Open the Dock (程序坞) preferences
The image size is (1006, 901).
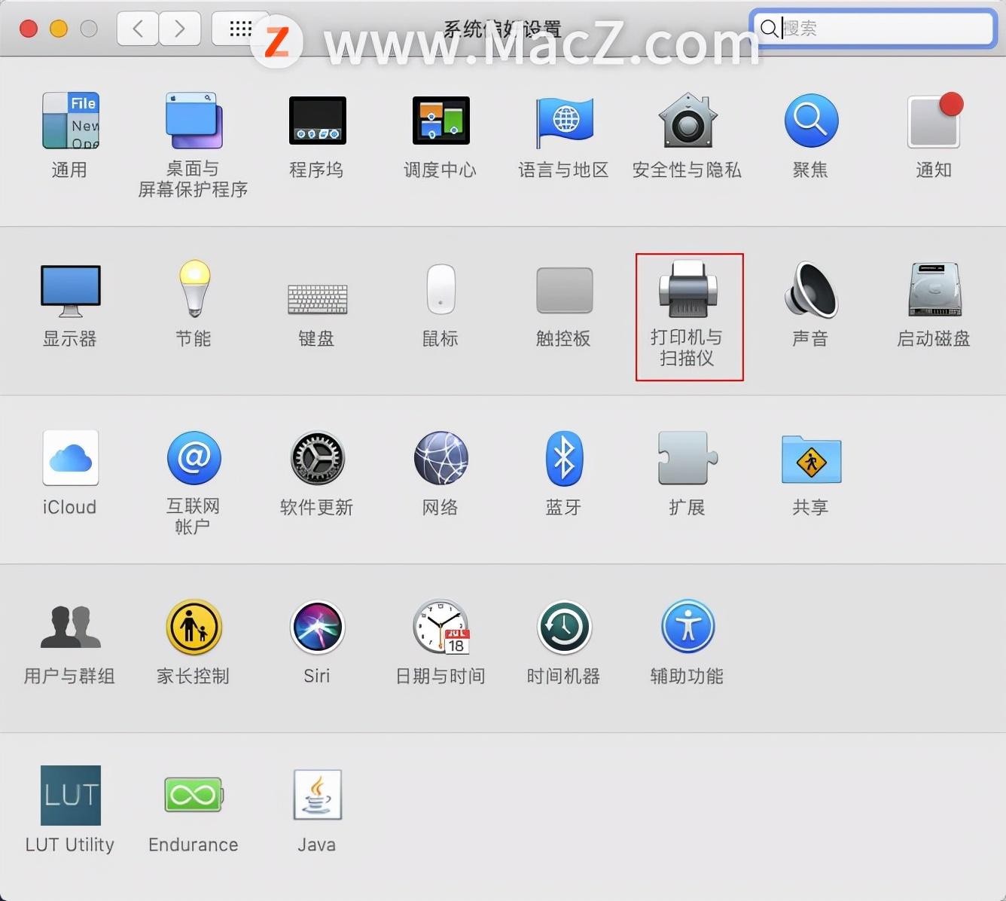point(317,121)
